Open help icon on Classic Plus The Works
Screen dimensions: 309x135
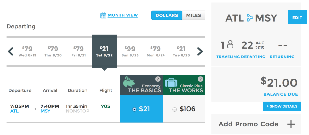[x=200, y=79]
